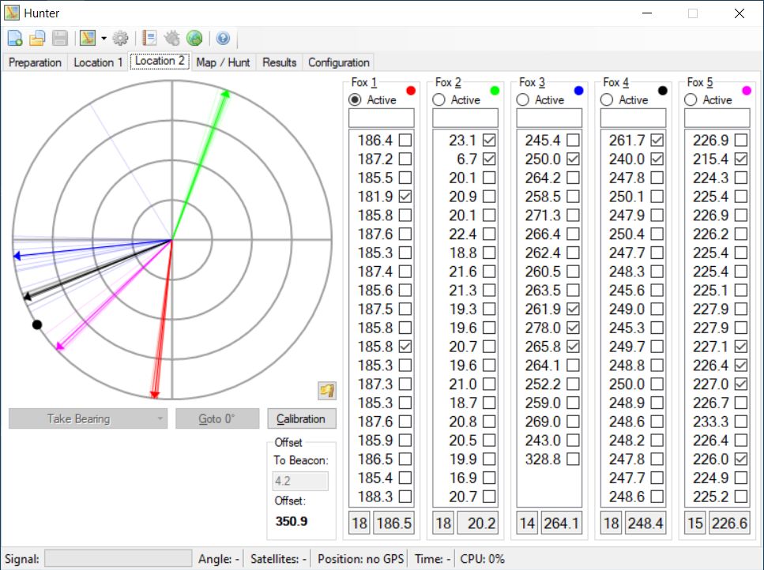Uncheck the 23.1 bearing in Fox 2
This screenshot has height=570, width=764.
click(x=489, y=141)
